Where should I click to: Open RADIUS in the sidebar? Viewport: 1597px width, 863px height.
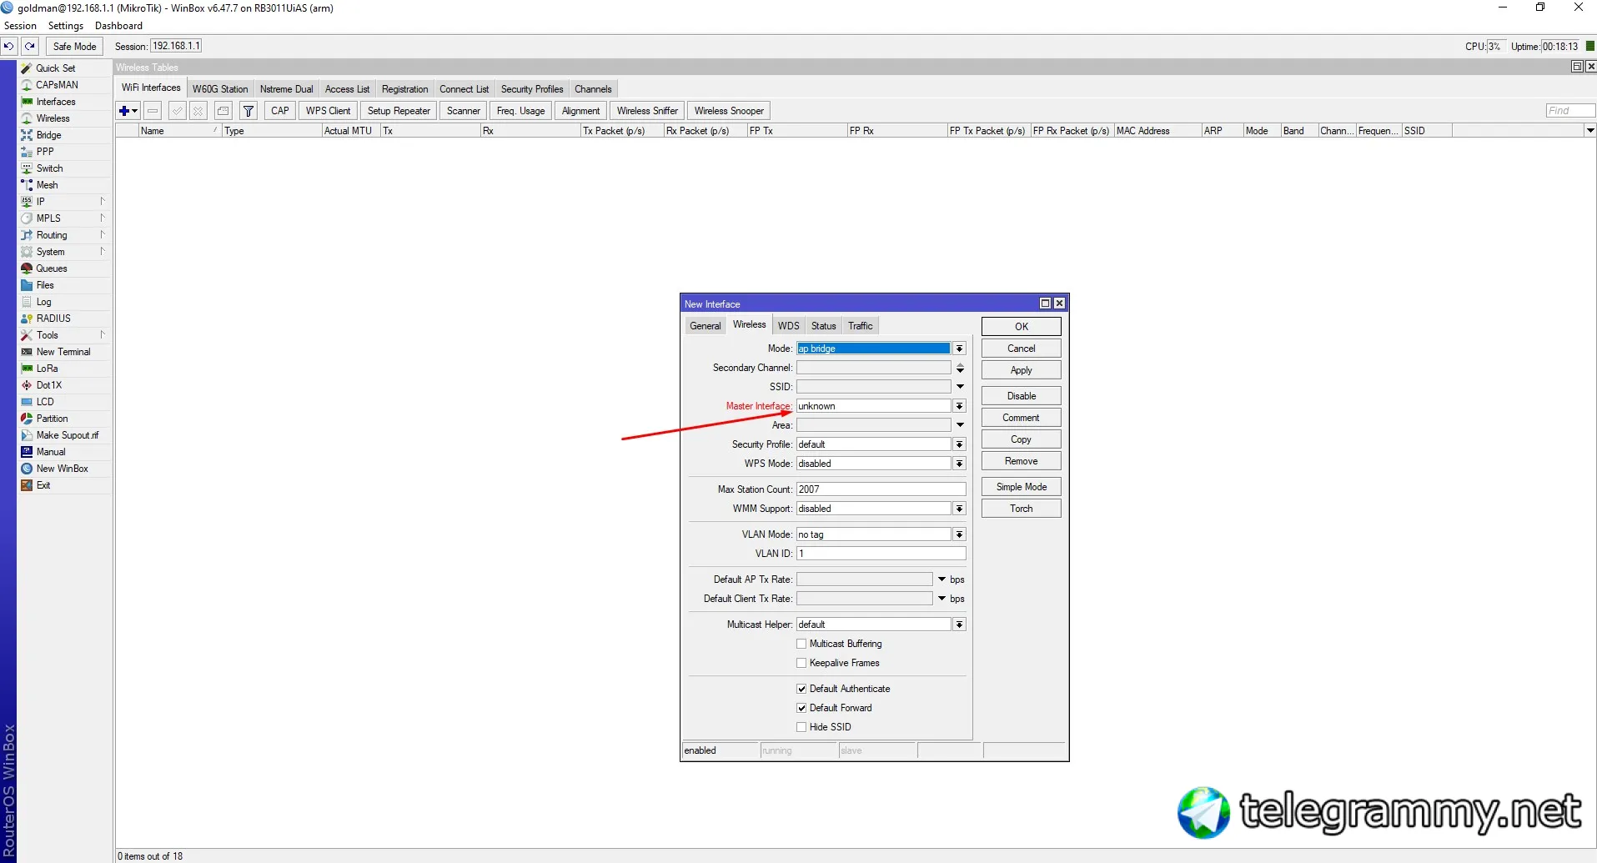(53, 319)
